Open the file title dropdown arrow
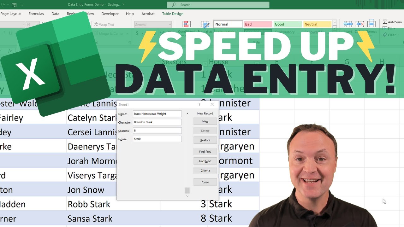Image resolution: width=404 pixels, height=227 pixels. point(123,4)
